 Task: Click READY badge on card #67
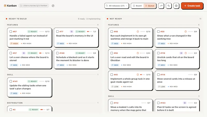click(33, 32)
